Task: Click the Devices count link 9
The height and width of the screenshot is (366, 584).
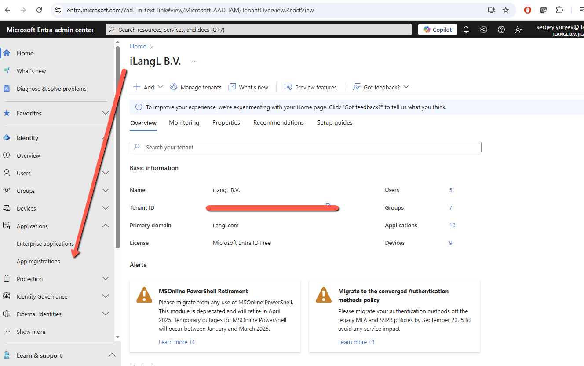Action: click(451, 243)
